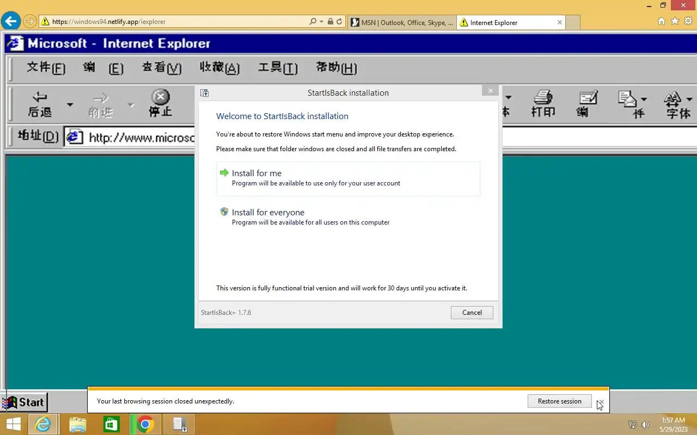Open the 查看(V) menu
This screenshot has height=435, width=697.
coord(162,68)
